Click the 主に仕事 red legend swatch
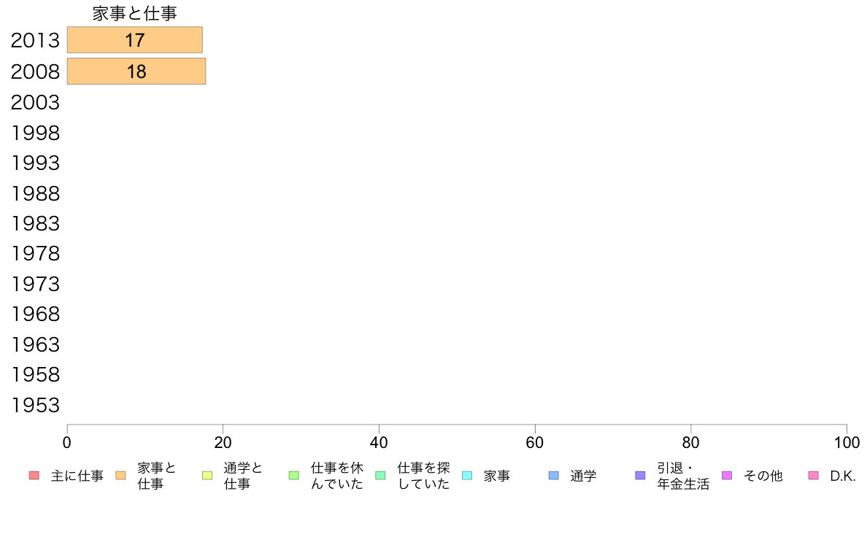867x537 pixels. click(34, 476)
